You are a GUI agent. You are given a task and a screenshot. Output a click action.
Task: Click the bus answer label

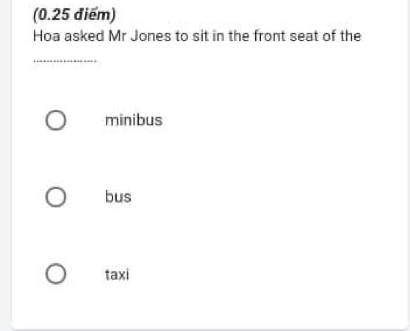pyautogui.click(x=118, y=197)
